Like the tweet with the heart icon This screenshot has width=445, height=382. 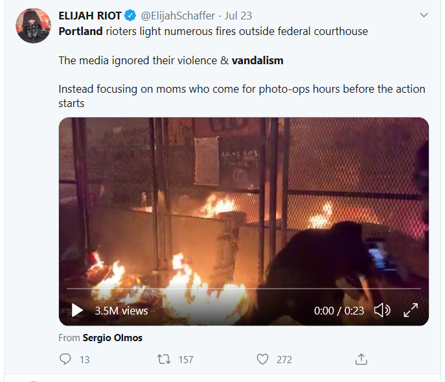[262, 359]
